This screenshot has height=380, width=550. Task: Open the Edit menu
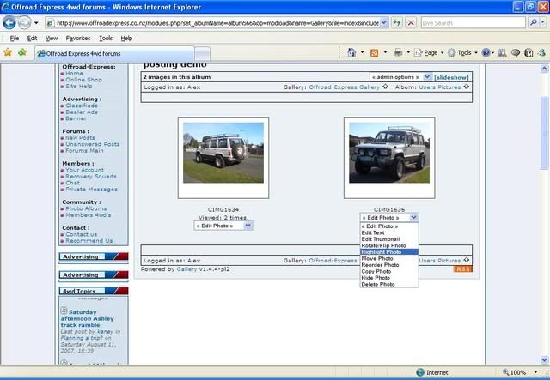(32, 39)
